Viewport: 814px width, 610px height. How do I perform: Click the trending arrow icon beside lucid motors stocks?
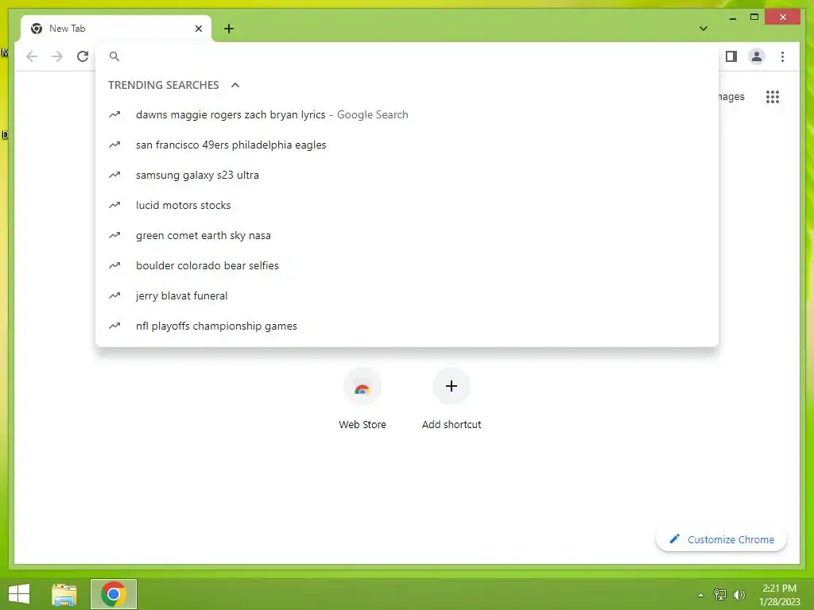(x=114, y=205)
